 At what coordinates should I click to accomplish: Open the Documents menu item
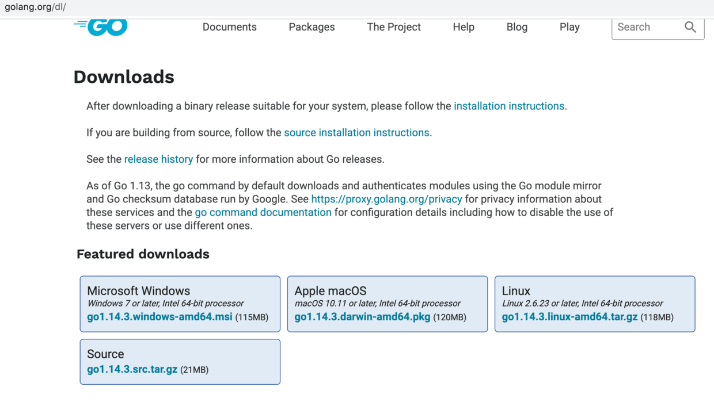(x=229, y=27)
